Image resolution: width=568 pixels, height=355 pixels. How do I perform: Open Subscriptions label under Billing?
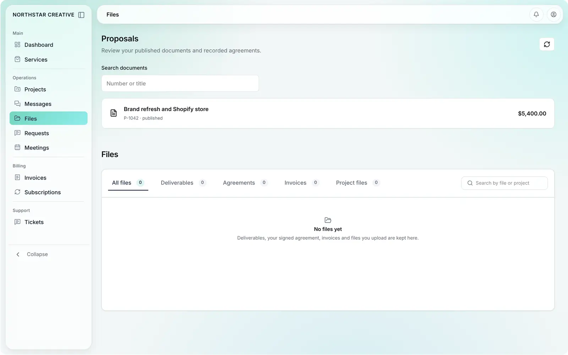pos(43,192)
